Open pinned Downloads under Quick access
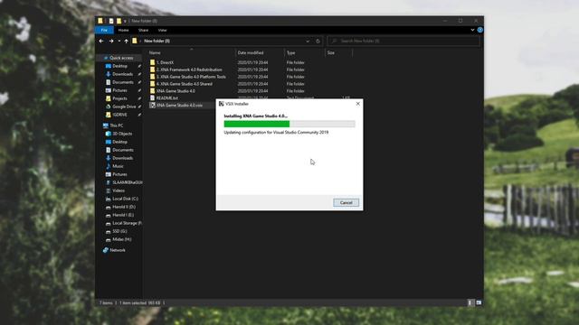This screenshot has width=579, height=325. click(x=122, y=74)
